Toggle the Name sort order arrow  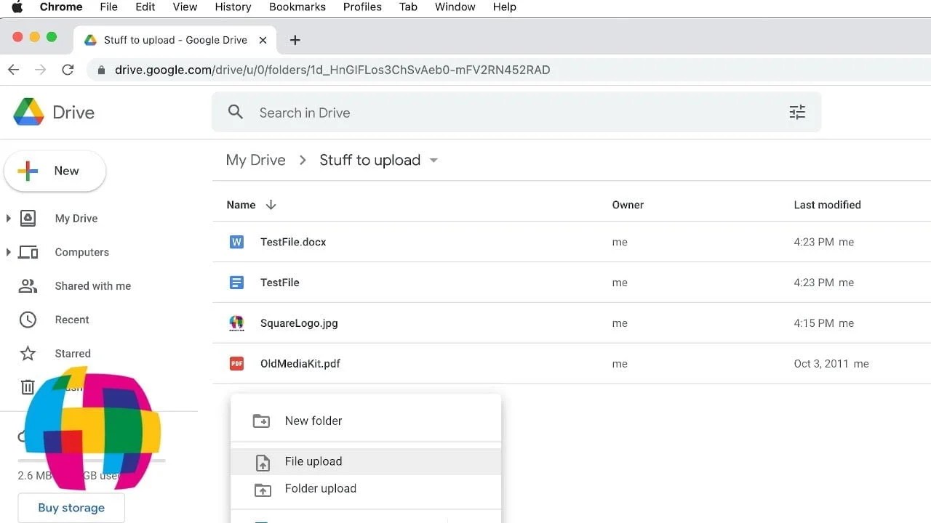pos(271,205)
